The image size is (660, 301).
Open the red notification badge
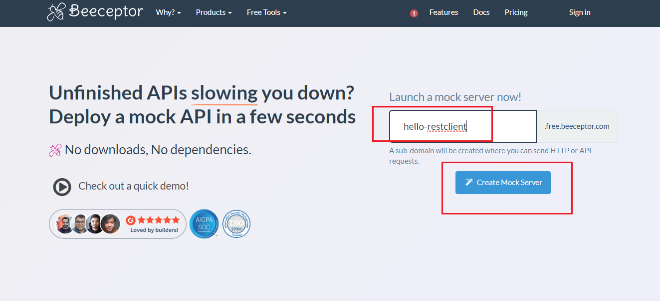click(x=414, y=13)
